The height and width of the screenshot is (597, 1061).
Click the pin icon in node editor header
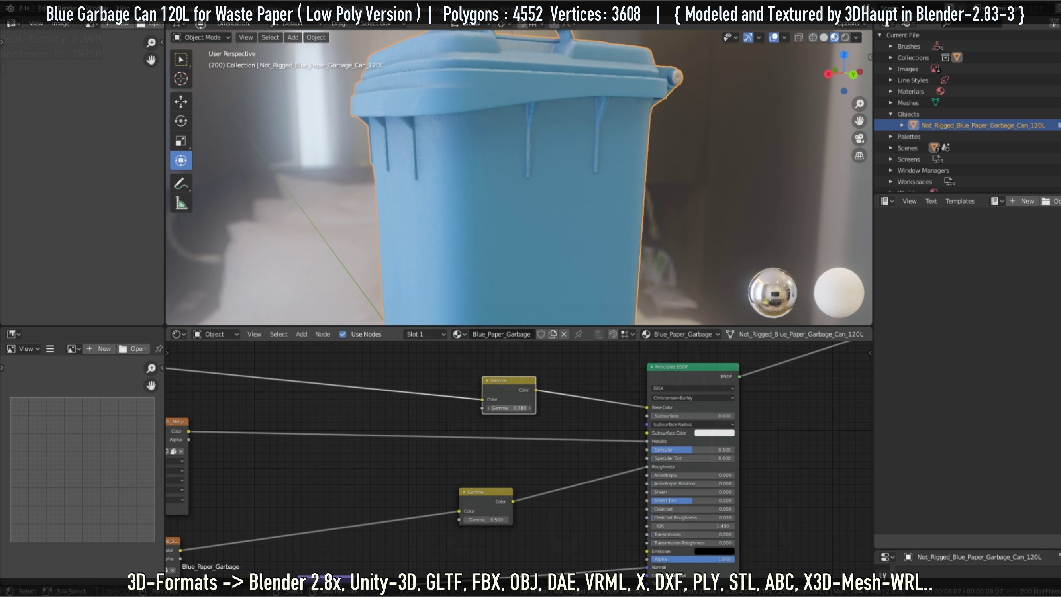click(x=579, y=334)
